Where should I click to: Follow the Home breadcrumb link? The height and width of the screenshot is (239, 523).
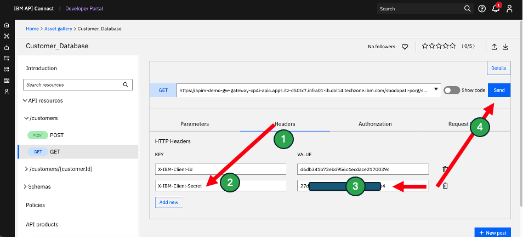coord(32,29)
